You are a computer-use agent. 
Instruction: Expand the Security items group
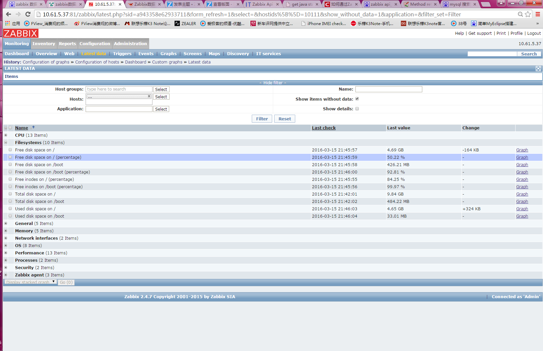pyautogui.click(x=6, y=267)
